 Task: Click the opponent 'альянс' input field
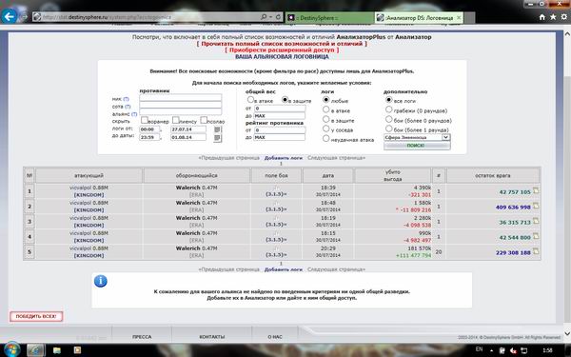(x=181, y=111)
